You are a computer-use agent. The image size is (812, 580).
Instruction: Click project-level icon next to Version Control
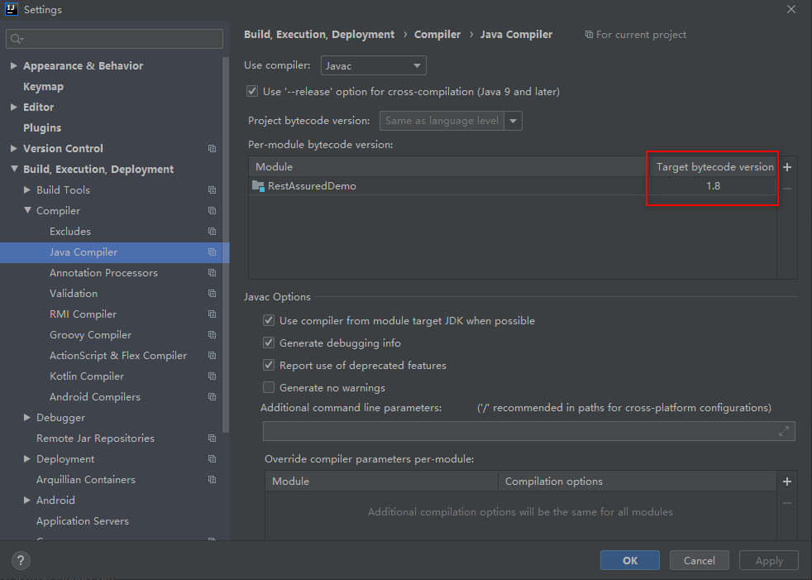coord(212,149)
